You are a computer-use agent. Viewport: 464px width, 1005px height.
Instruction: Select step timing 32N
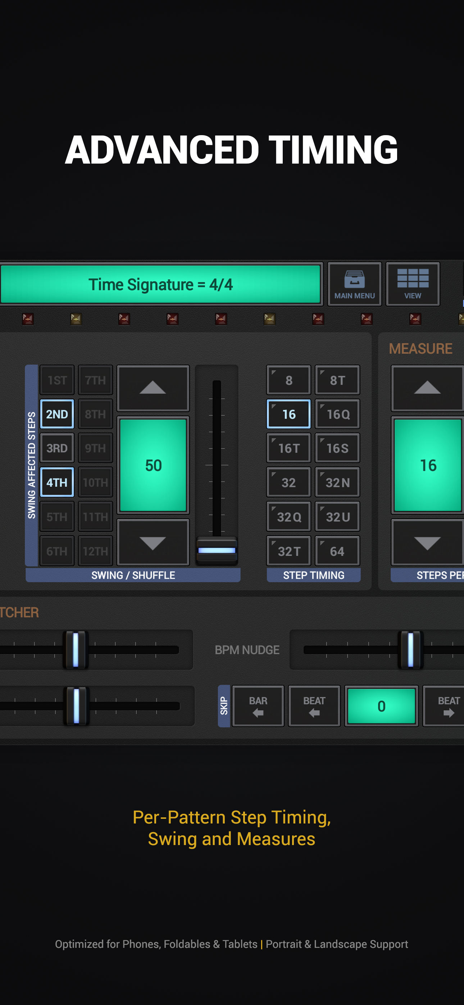tap(337, 482)
